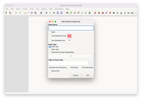The width and height of the screenshot is (142, 100).
Task: Open the View menu
Action: [x=51, y=9]
